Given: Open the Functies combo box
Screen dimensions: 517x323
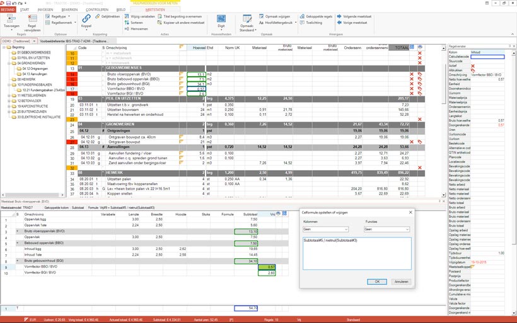Looking at the screenshot, I should (387, 229).
